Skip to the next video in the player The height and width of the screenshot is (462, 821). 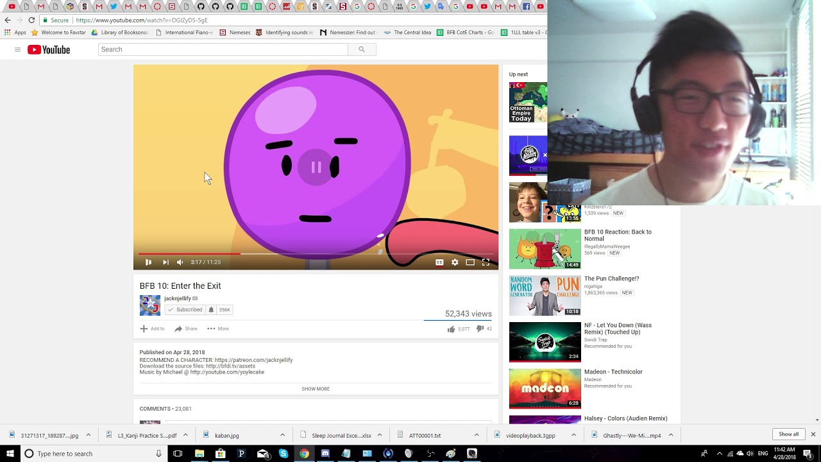[x=165, y=262]
